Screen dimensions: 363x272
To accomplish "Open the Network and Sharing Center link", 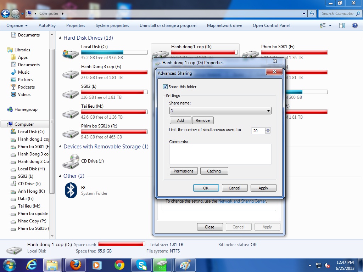I will [242, 201].
